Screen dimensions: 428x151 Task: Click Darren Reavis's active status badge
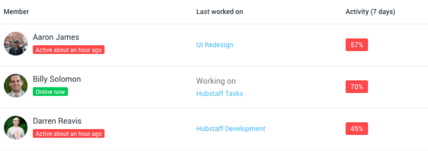[x=68, y=134]
